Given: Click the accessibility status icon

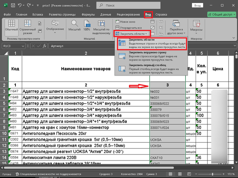Looking at the screenshot, I should click(x=17, y=174).
